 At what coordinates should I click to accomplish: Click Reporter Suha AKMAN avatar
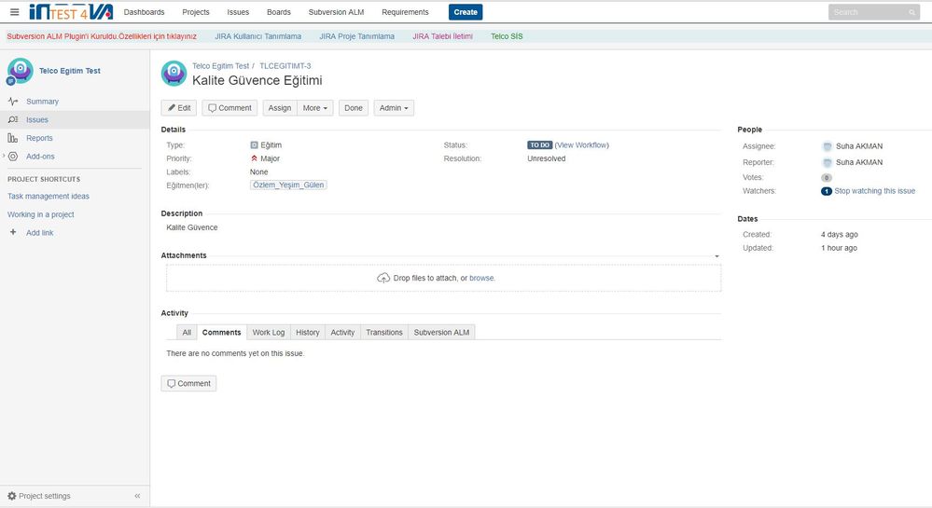827,162
